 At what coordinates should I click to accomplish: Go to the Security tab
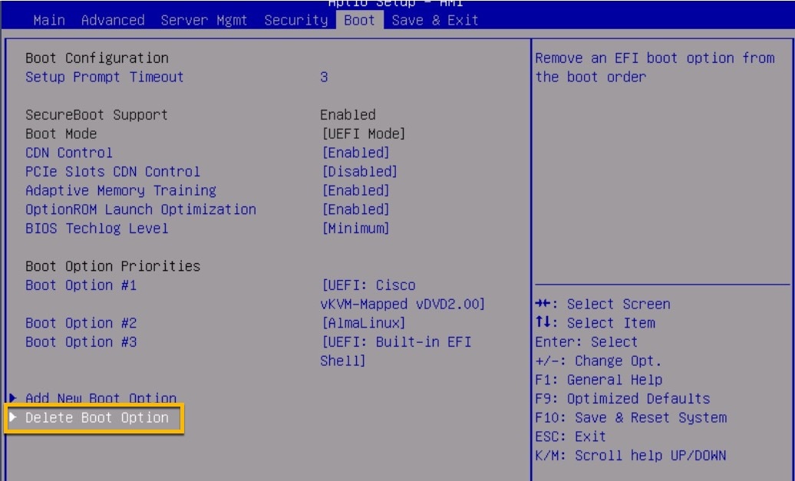pos(295,21)
